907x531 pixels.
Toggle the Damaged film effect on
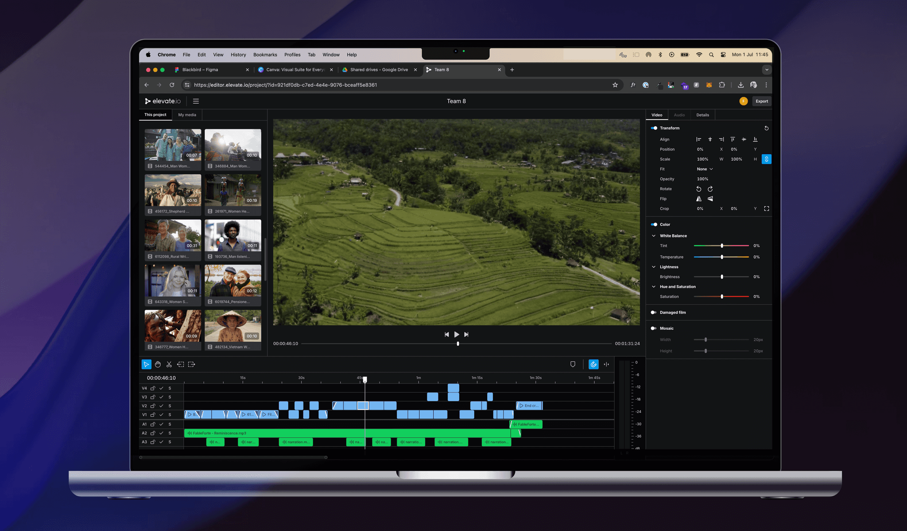pyautogui.click(x=654, y=312)
